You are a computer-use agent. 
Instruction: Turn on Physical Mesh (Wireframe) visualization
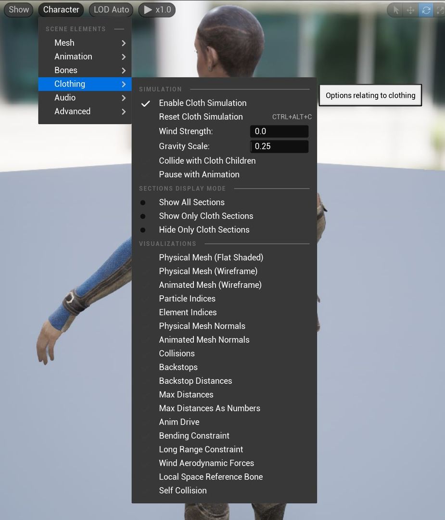208,271
